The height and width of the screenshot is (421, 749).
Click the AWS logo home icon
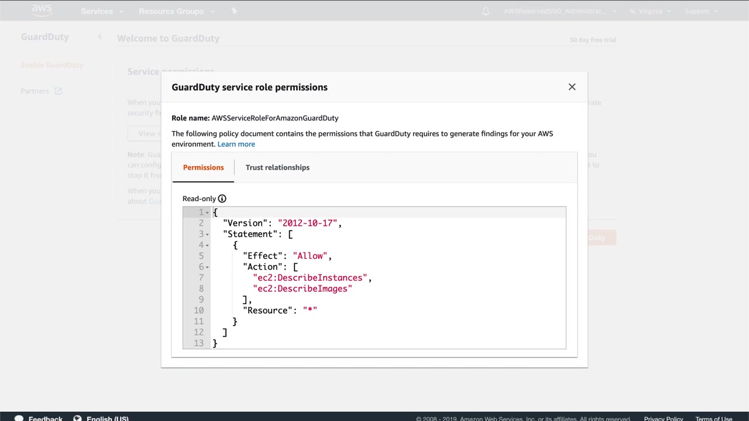(x=42, y=10)
